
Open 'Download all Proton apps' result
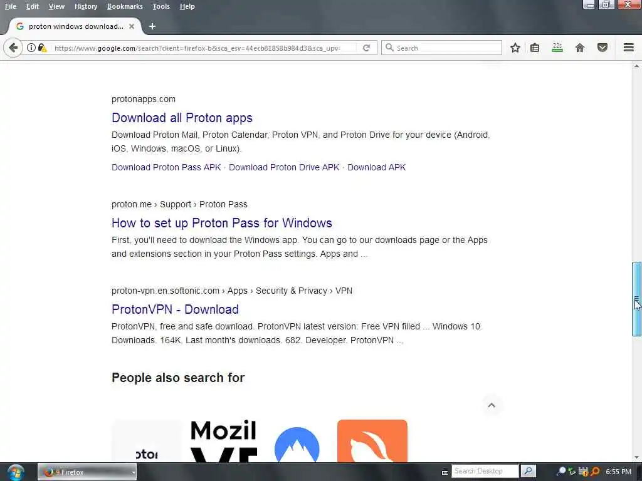pos(182,118)
